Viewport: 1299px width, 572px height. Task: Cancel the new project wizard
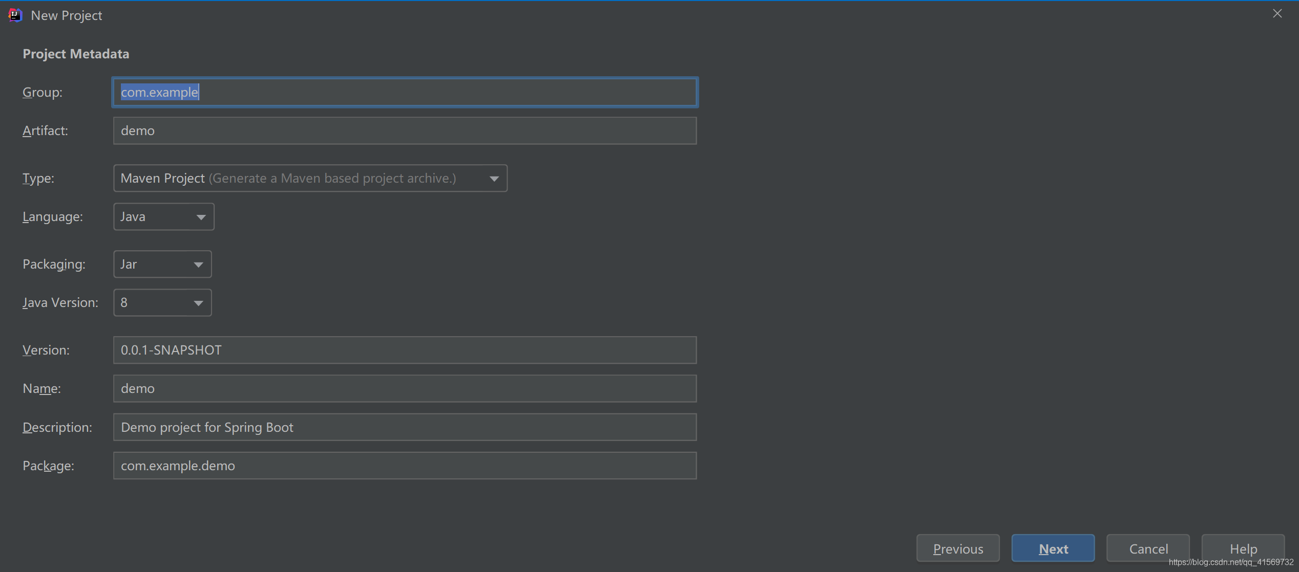point(1148,548)
